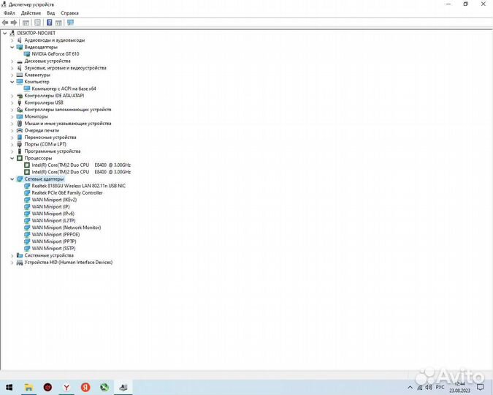Click the Переносные устройства category icon
This screenshot has width=493, height=395.
tap(20, 138)
